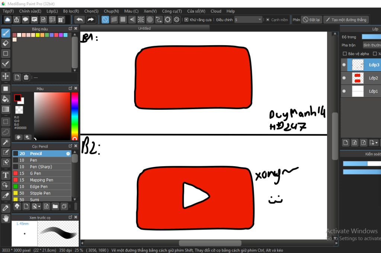The image size is (381, 253).
Task: Select the Dot tool with pencil icon
Action: pos(6,64)
